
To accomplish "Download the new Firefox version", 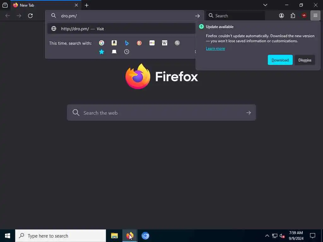I will (280, 60).
